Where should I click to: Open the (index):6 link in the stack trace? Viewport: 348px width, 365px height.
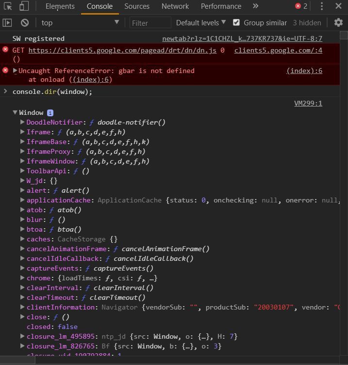pyautogui.click(x=91, y=80)
